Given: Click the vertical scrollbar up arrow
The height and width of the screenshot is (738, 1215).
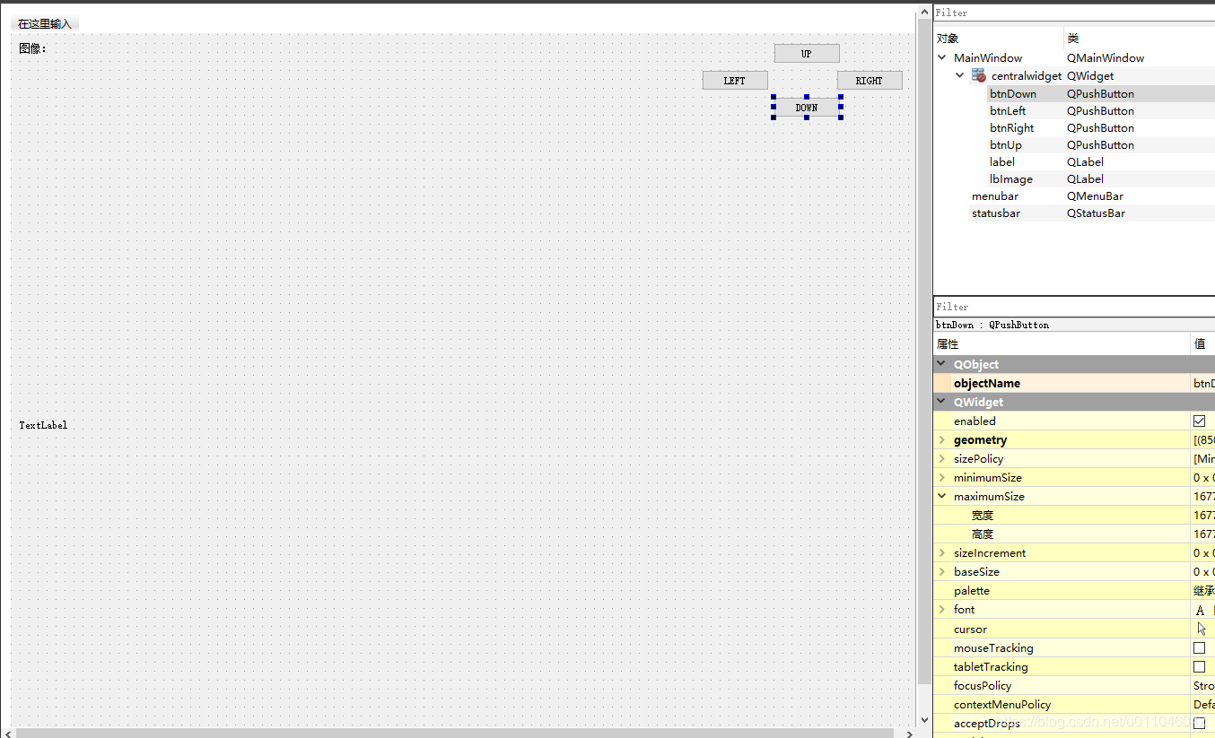Looking at the screenshot, I should coord(925,12).
